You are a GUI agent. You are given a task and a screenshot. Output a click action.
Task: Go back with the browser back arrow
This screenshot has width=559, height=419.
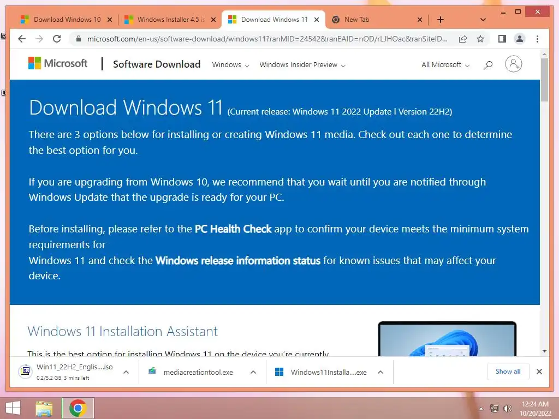[x=22, y=39]
